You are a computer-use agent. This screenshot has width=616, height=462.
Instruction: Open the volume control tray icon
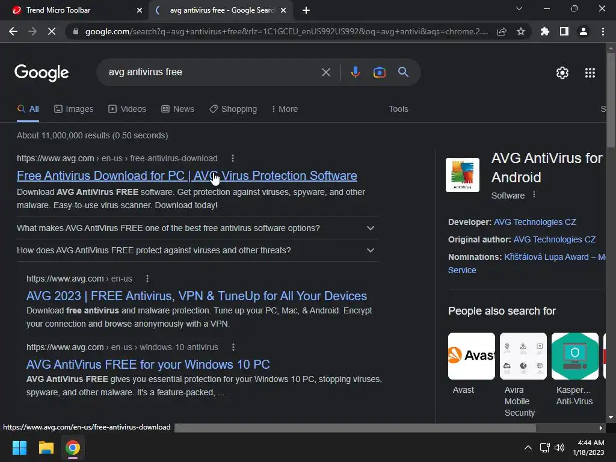559,448
